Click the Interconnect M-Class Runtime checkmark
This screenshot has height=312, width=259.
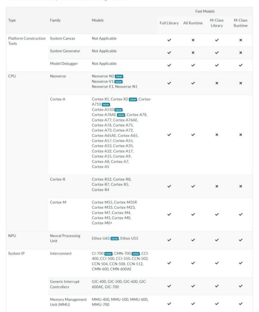242,263
